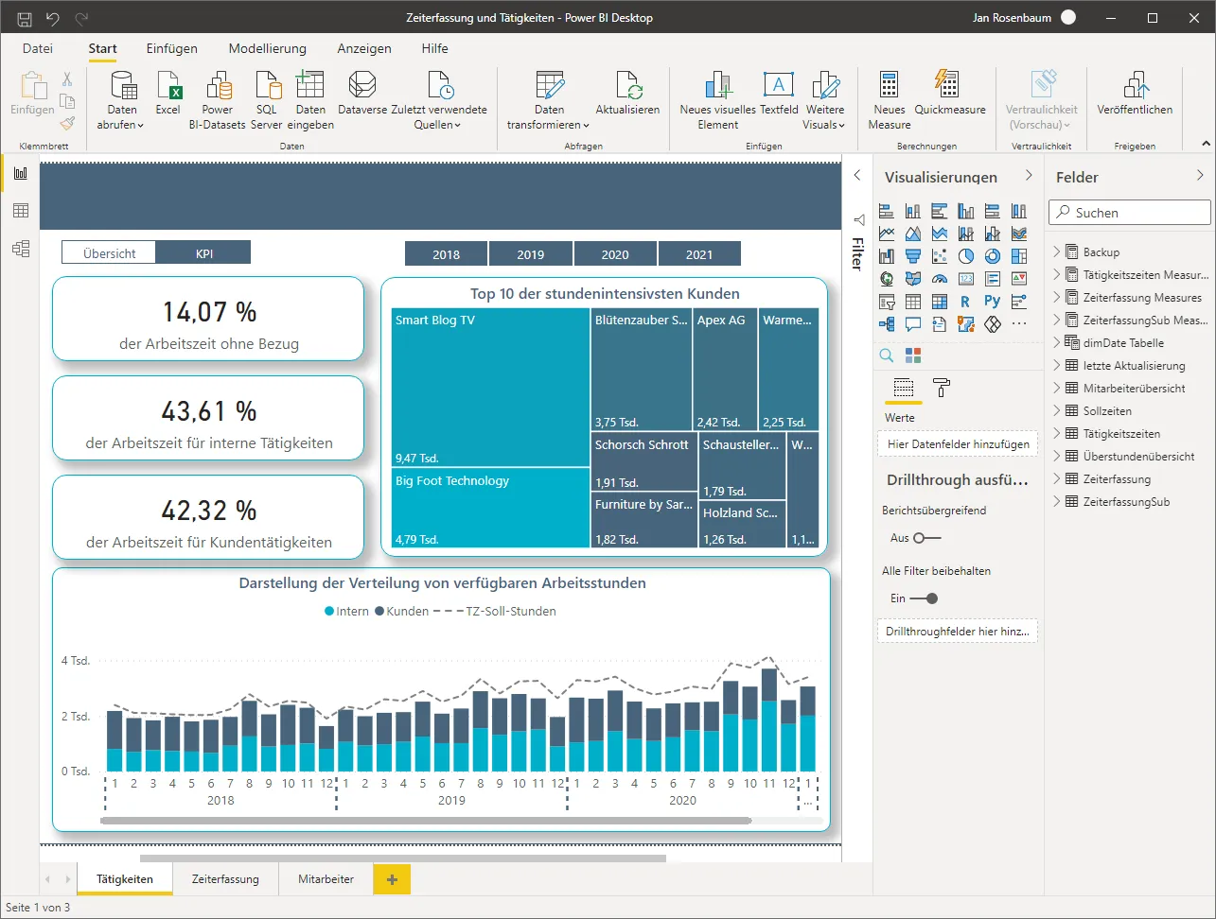Collapse the ribbon with the caret
Image resolution: width=1216 pixels, height=919 pixels.
tap(1206, 144)
